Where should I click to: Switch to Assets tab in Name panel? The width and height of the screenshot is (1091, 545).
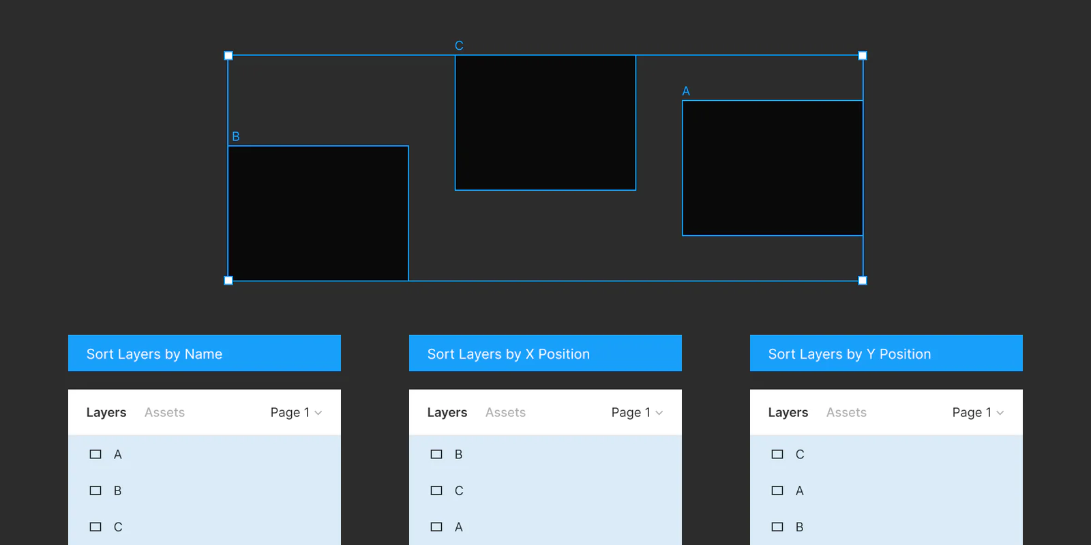click(164, 412)
